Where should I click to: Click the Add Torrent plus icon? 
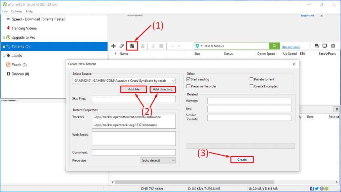tap(113, 46)
